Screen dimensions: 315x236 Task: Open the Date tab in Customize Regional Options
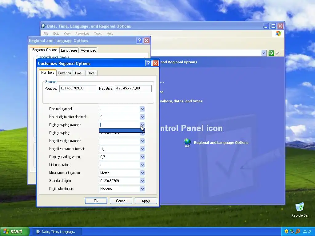(91, 73)
